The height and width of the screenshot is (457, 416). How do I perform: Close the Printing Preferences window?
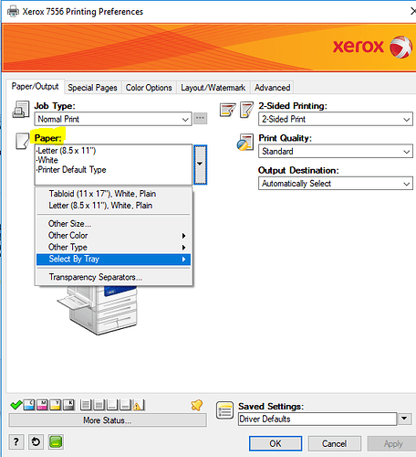[412, 12]
